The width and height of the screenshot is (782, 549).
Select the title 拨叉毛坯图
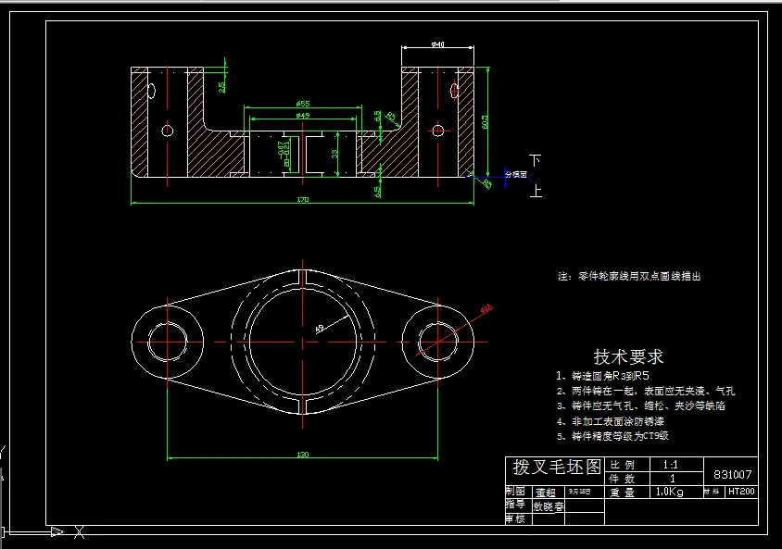[557, 467]
